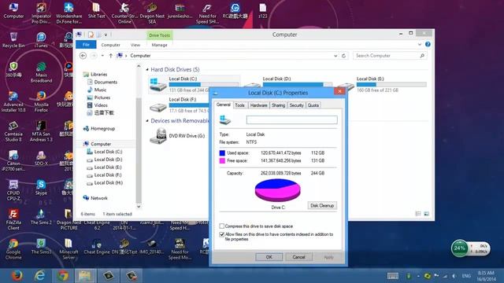
Task: Click the disk usage pie chart
Action: [278, 190]
